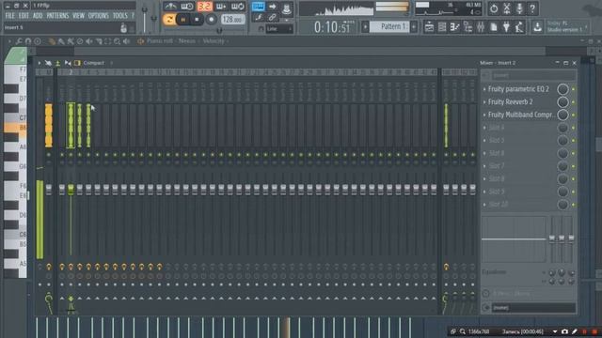Open the PATTERNS menu
This screenshot has width=602, height=338.
[x=57, y=16]
